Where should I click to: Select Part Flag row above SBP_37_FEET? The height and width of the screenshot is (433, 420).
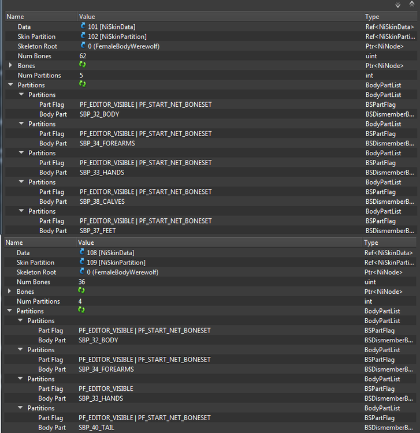coord(211,221)
